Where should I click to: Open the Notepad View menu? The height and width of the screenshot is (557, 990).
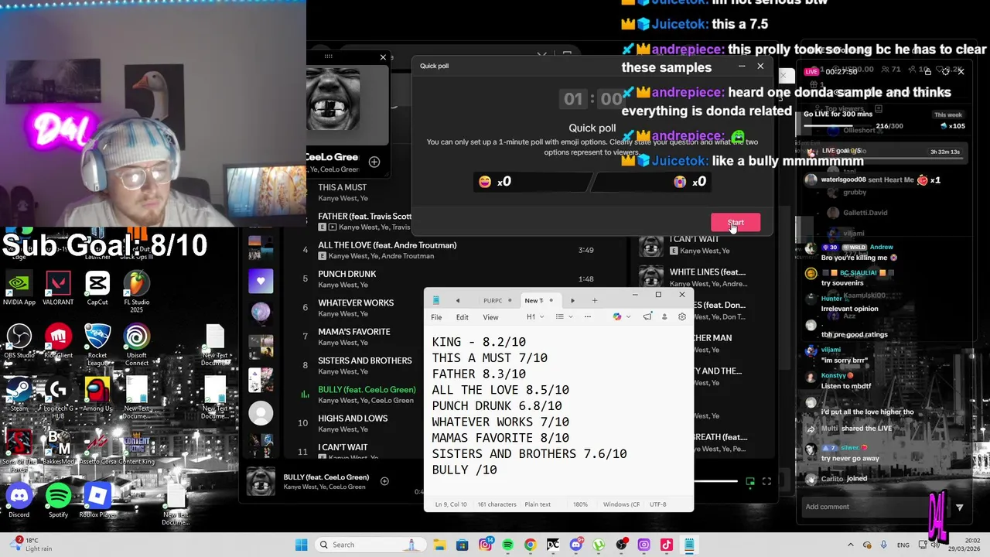(x=490, y=317)
